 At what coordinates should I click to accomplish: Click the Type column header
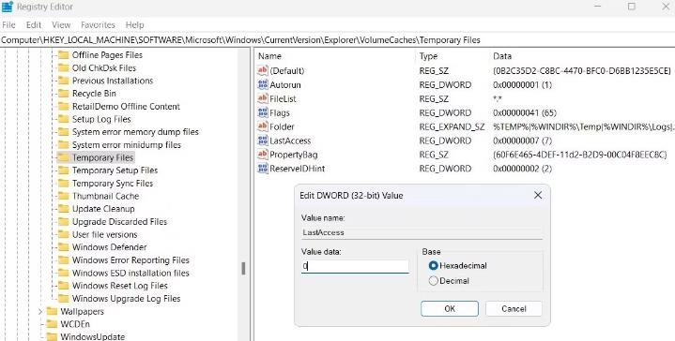pos(428,56)
